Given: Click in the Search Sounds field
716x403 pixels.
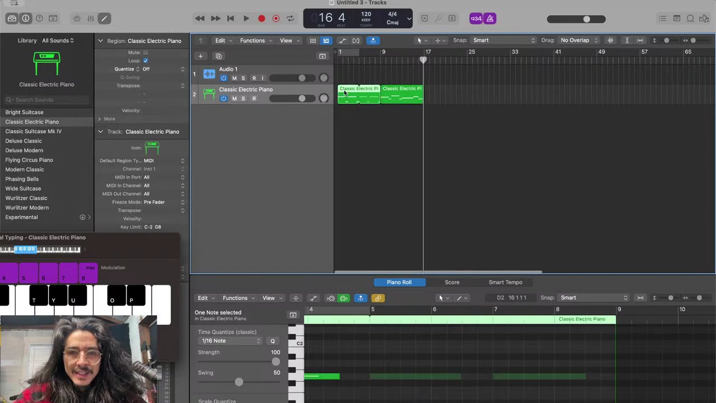Looking at the screenshot, I should [x=46, y=100].
